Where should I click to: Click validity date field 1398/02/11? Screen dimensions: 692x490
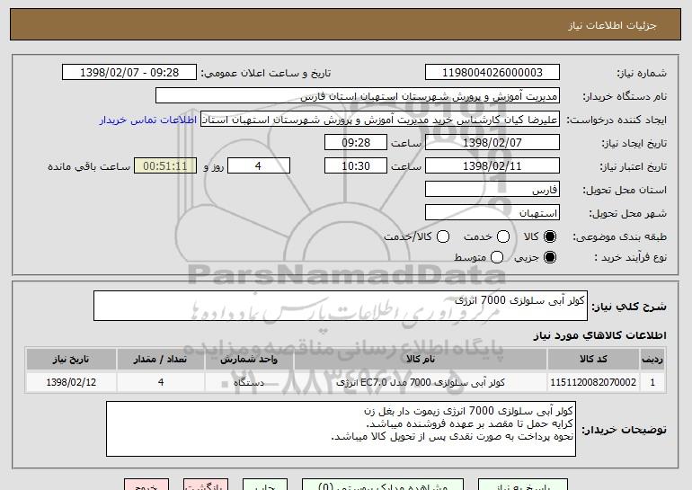(492, 166)
